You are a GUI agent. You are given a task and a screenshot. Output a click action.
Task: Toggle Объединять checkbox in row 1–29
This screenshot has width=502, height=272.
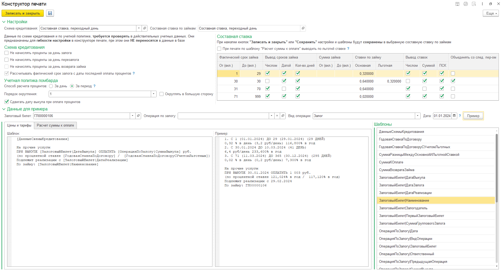453,74
